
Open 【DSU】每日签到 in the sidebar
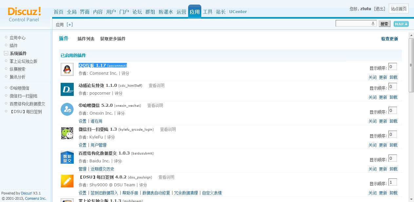click(26, 112)
